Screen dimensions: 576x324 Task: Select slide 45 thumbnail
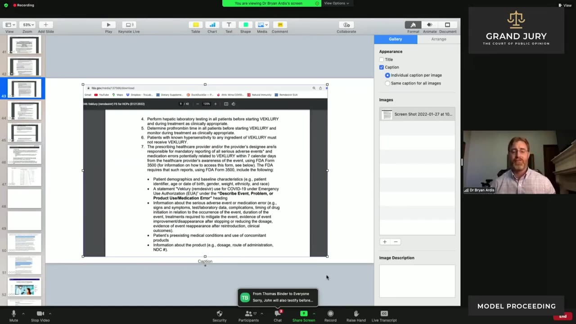click(x=25, y=133)
